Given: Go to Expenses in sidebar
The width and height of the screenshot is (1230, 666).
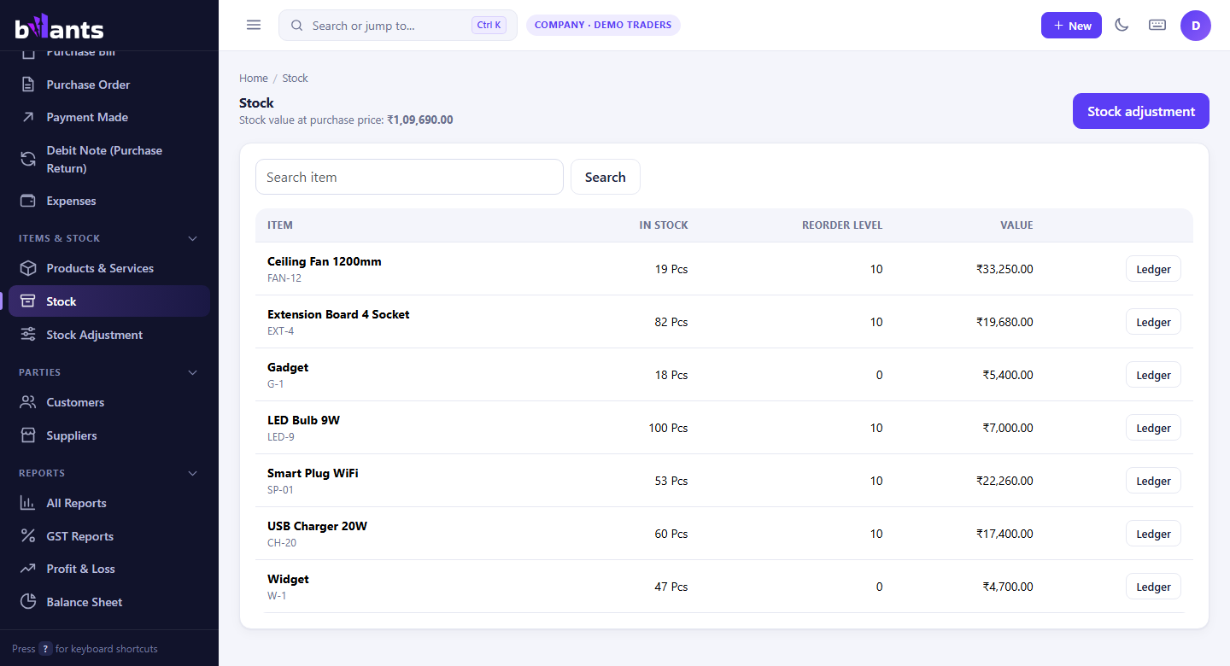Looking at the screenshot, I should [x=109, y=201].
